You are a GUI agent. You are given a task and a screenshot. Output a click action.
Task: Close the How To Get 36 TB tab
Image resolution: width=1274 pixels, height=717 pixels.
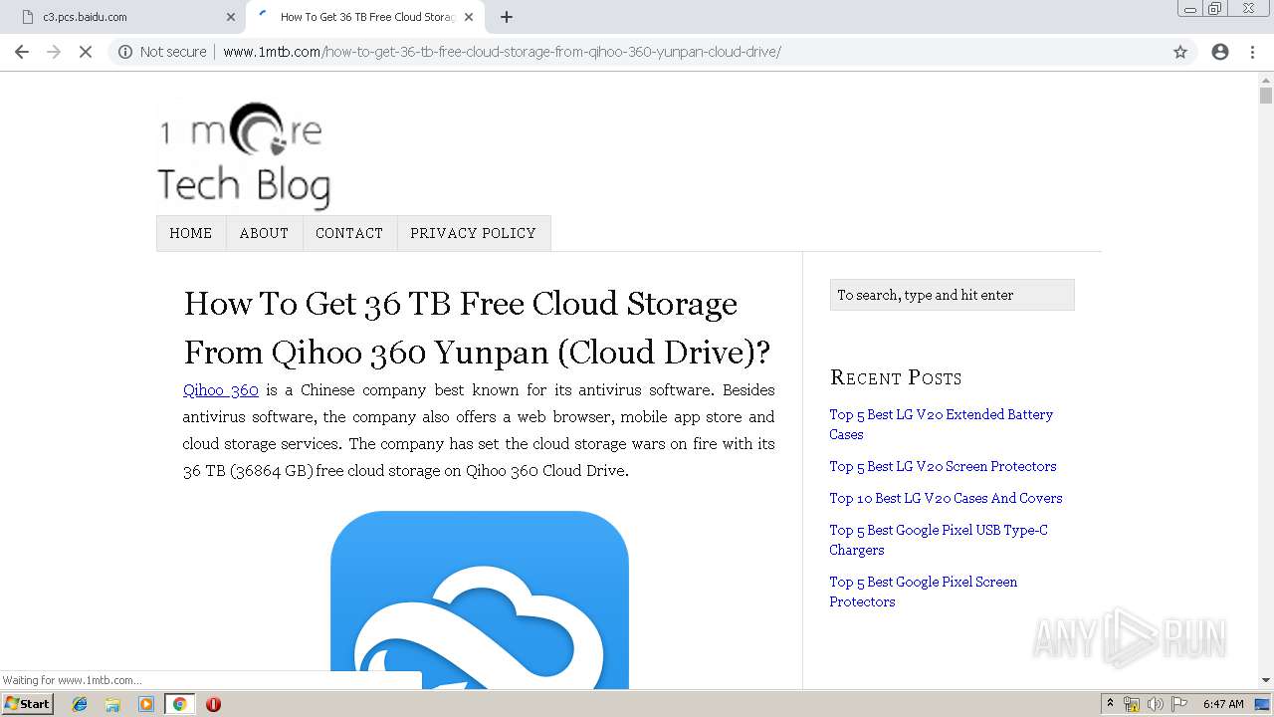tap(469, 17)
